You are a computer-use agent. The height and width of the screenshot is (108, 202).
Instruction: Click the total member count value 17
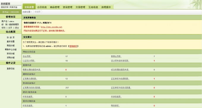click(67, 57)
